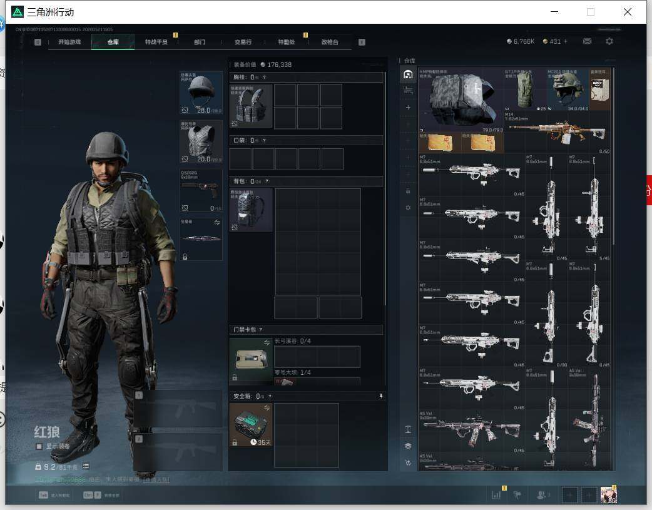652x510 pixels.
Task: Open the settings gear in top bar
Action: pyautogui.click(x=609, y=41)
